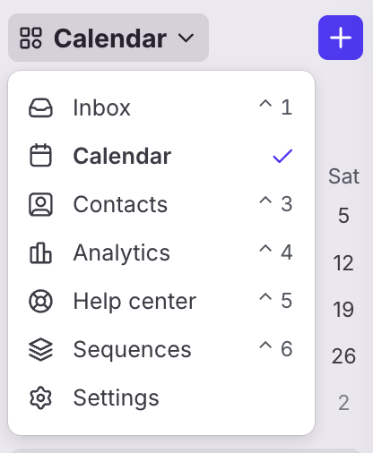Select the checkmark next to Calendar
Viewport: 373px width, 453px height.
[x=282, y=156]
